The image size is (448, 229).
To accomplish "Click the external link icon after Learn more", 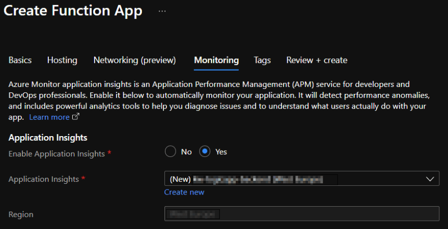I will 75,116.
